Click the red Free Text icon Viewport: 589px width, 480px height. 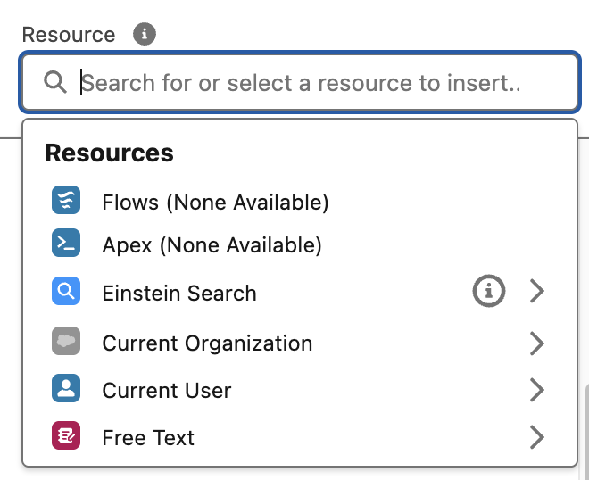tap(66, 437)
